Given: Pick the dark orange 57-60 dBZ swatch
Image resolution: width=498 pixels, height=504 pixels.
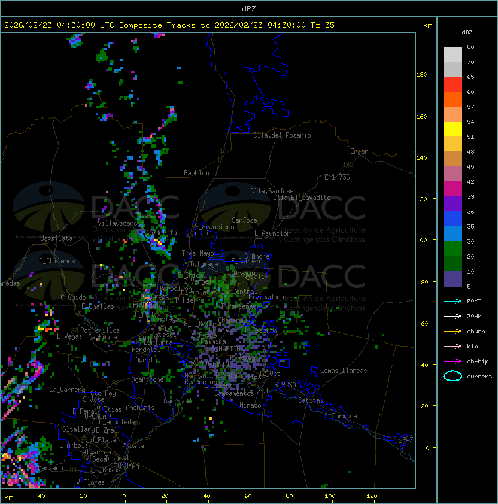Looking at the screenshot, I should point(453,99).
